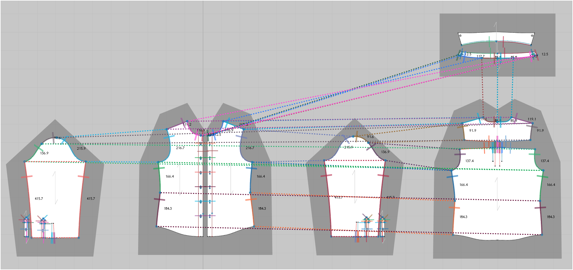Click green notch on leftmost sleeve cap
This screenshot has height=270, width=573.
39,147
